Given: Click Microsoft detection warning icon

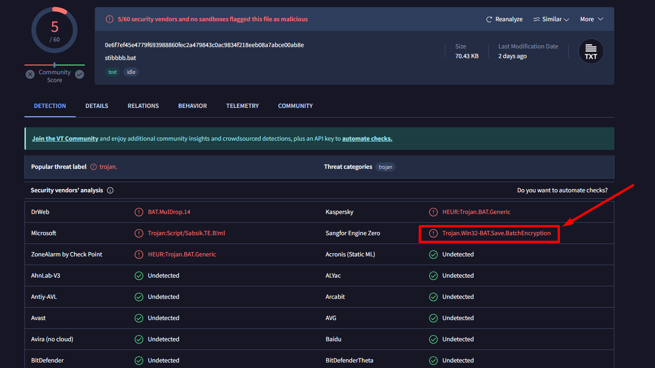Looking at the screenshot, I should click(x=139, y=233).
